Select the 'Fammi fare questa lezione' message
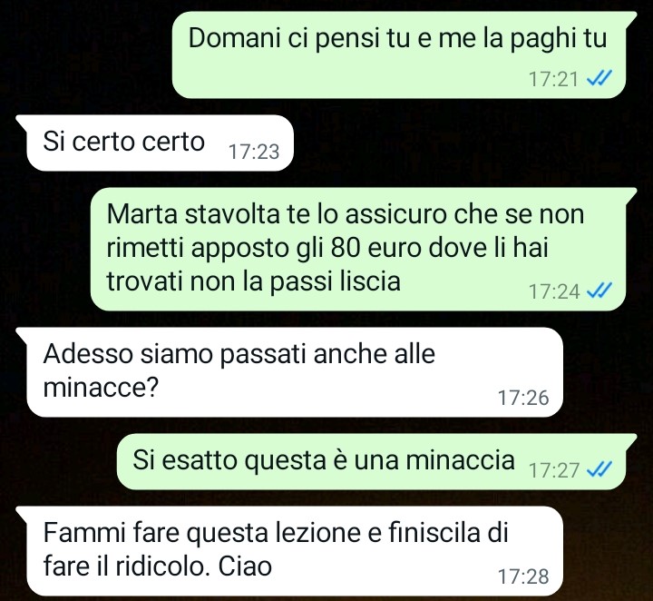This screenshot has width=653, height=601. click(x=289, y=551)
